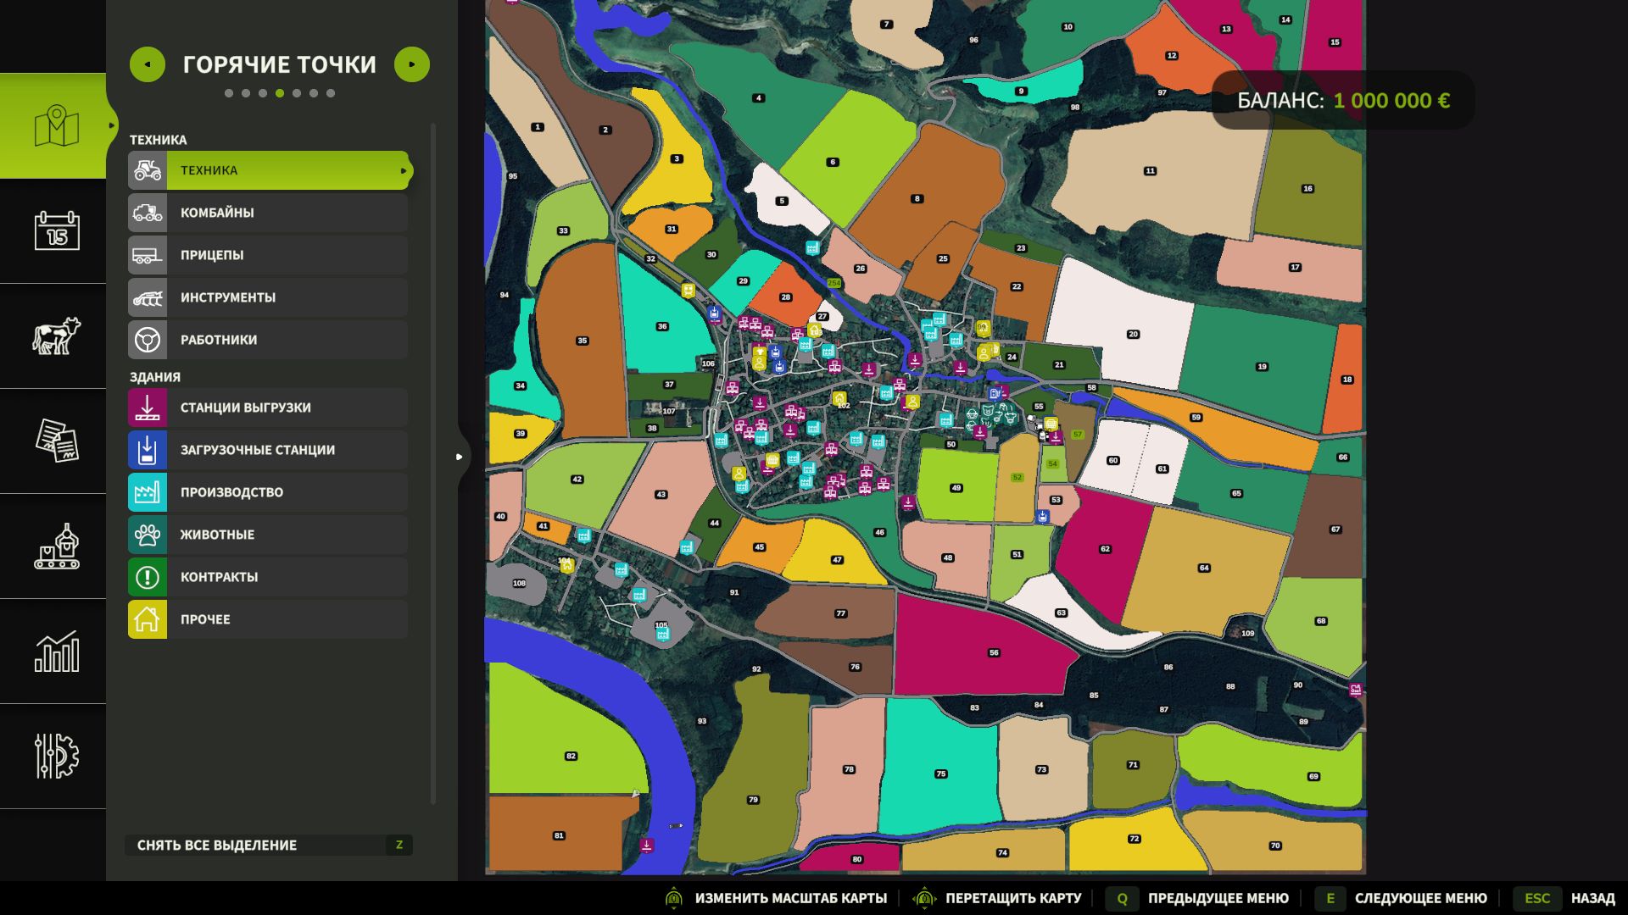Click the first page indicator dot
The image size is (1628, 915).
point(229,93)
